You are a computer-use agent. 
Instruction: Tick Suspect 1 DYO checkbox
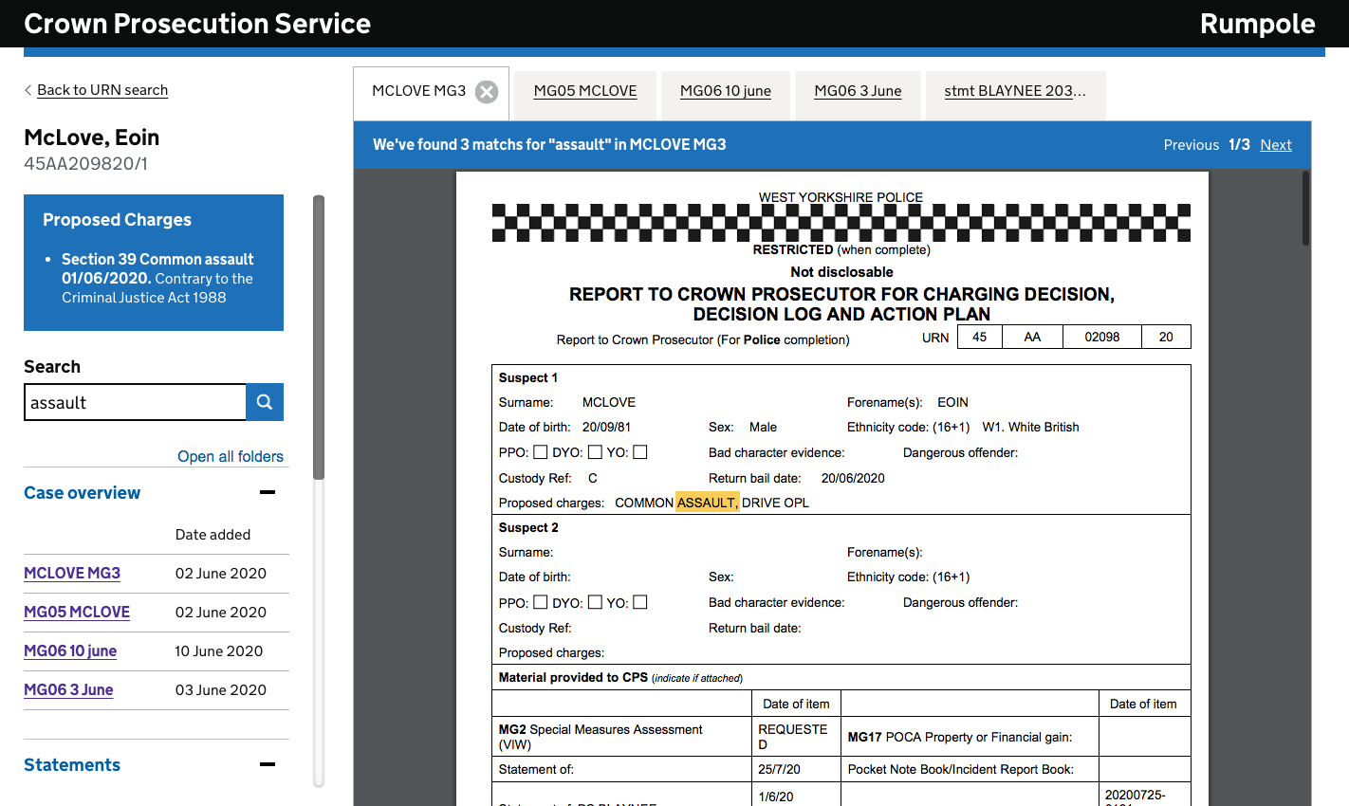pyautogui.click(x=595, y=452)
